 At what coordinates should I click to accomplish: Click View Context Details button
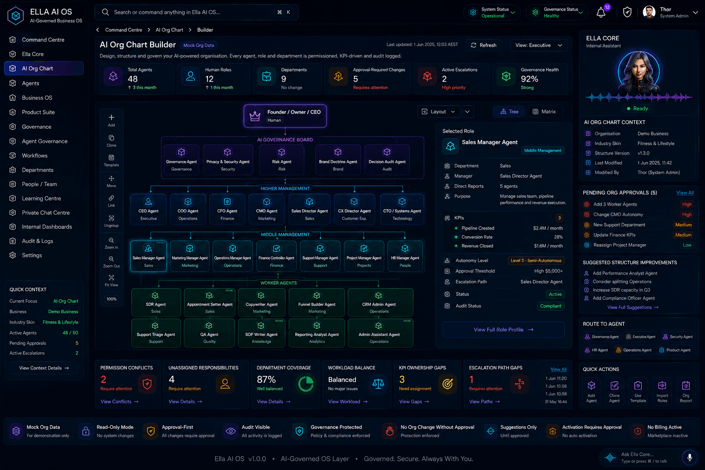click(44, 368)
